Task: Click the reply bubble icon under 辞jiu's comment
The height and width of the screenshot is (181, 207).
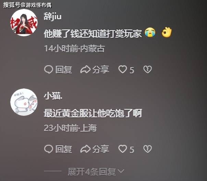Action: coord(49,70)
